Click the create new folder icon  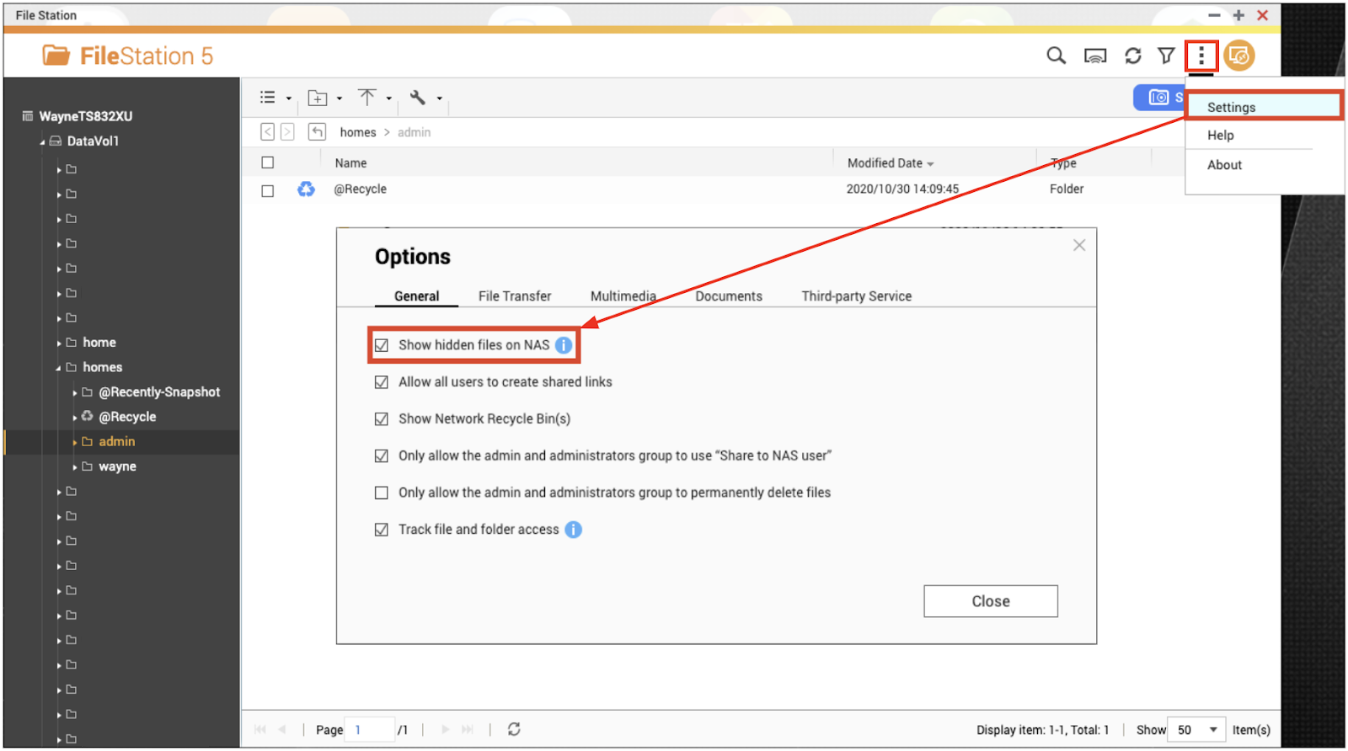click(318, 98)
